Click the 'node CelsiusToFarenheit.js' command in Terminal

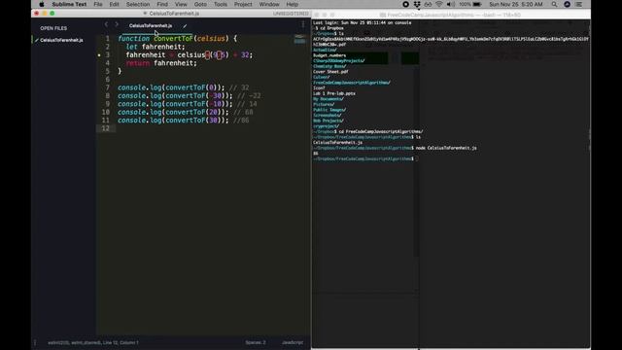point(446,148)
